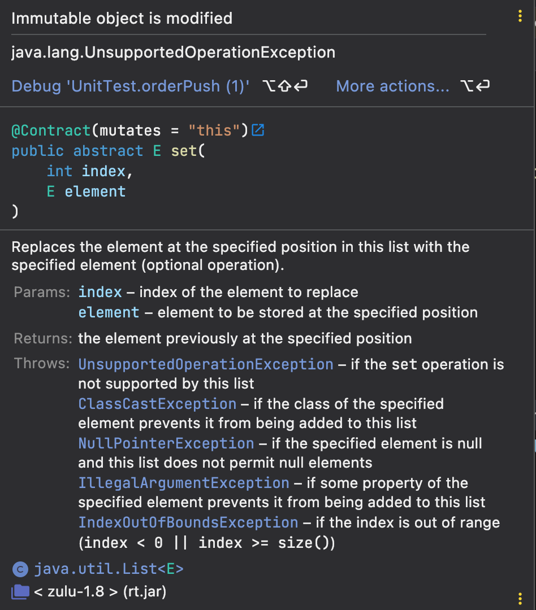
Task: Click the element parameter under Params
Action: click(x=109, y=312)
